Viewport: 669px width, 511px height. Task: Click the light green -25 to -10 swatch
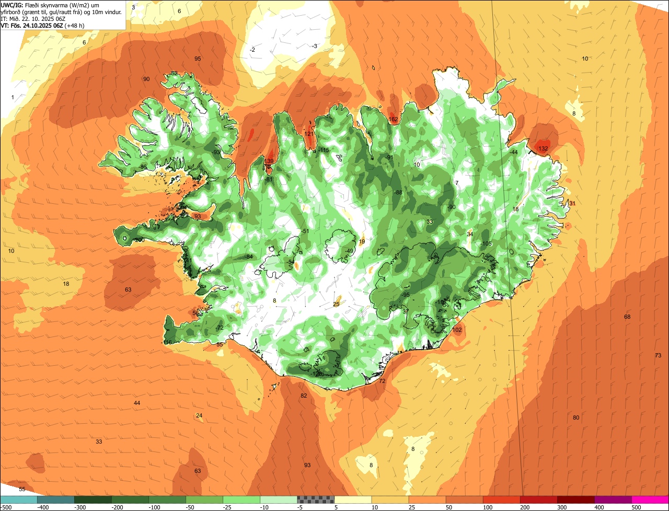[x=241, y=500]
